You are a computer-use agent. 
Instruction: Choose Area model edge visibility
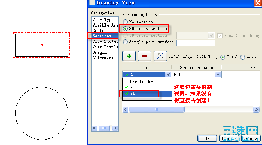[242, 57]
